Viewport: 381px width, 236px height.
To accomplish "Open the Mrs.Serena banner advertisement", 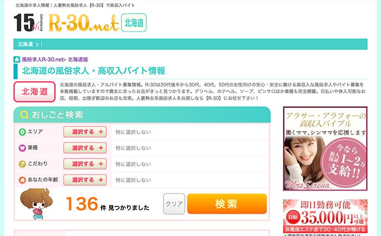I will coord(325,149).
